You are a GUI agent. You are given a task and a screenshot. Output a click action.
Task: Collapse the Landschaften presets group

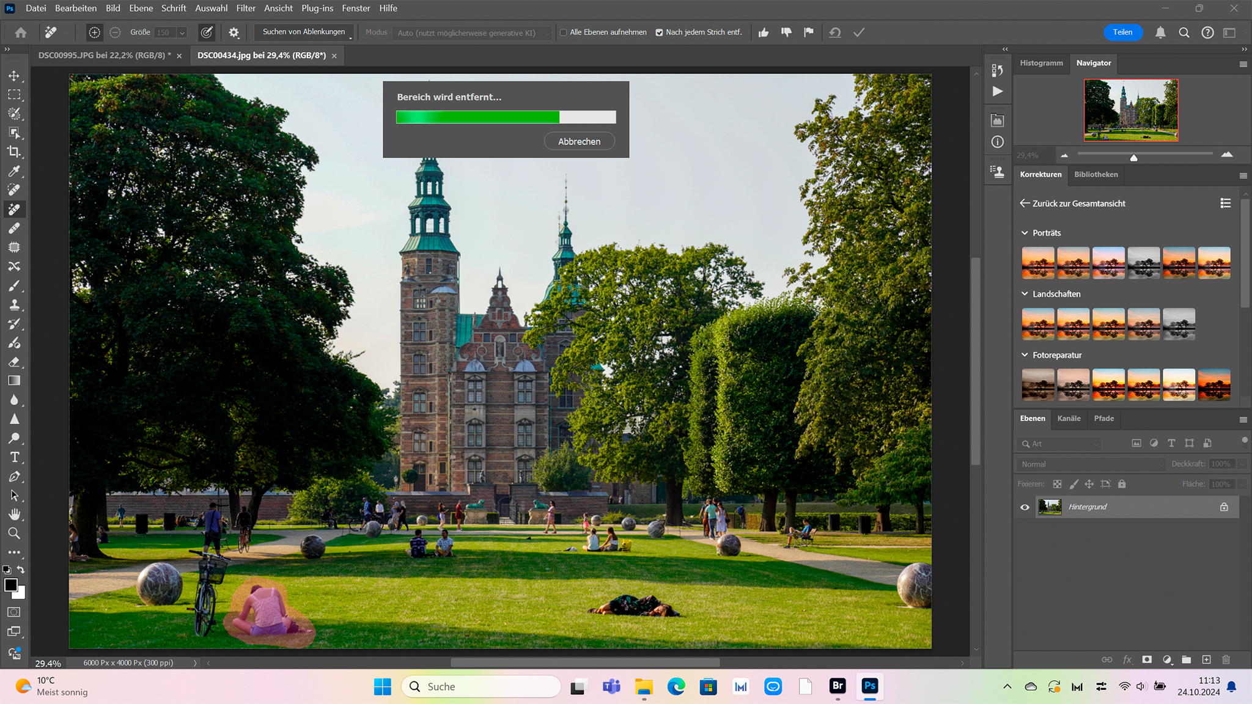1025,294
